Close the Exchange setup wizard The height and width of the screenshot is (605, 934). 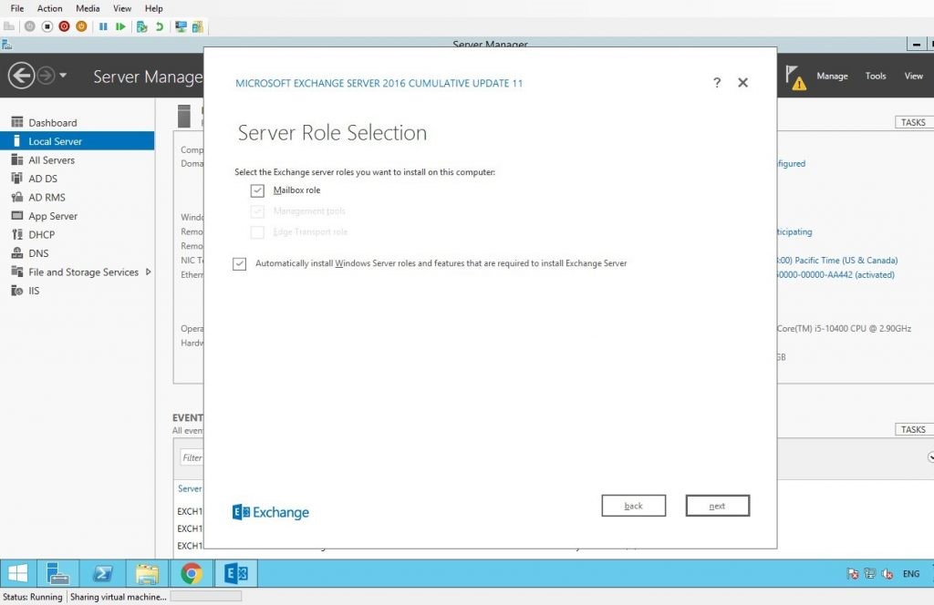[x=742, y=83]
